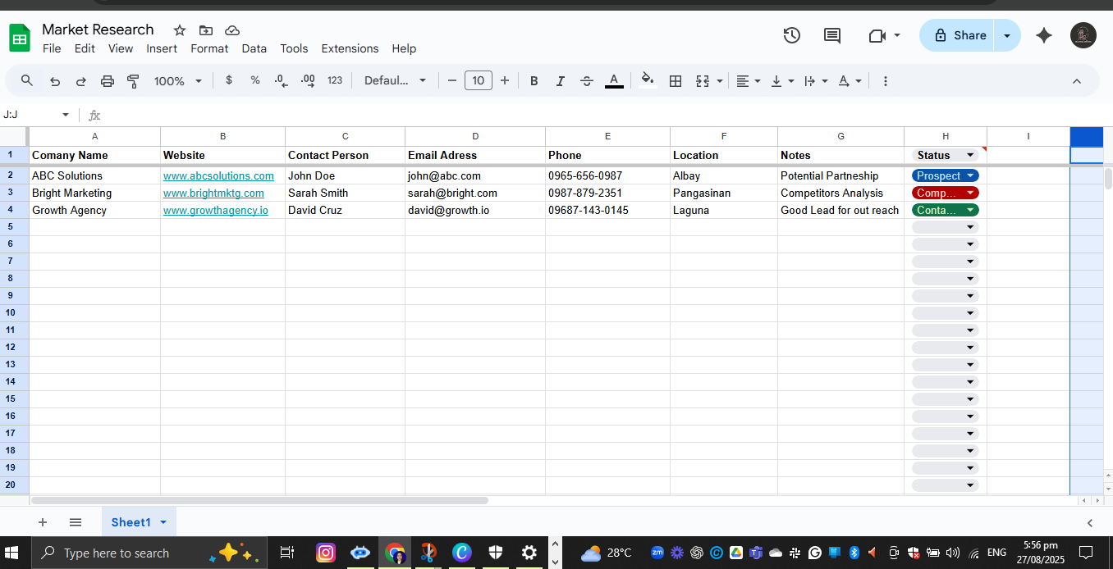Open the Prospect status dropdown chip

(946, 175)
